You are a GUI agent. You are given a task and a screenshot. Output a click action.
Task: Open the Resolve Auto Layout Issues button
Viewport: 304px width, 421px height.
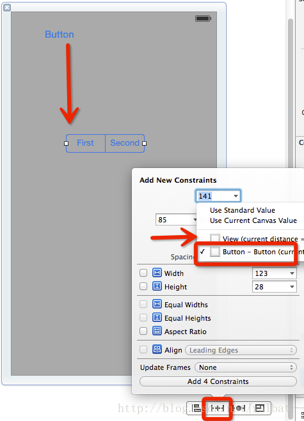tap(239, 408)
